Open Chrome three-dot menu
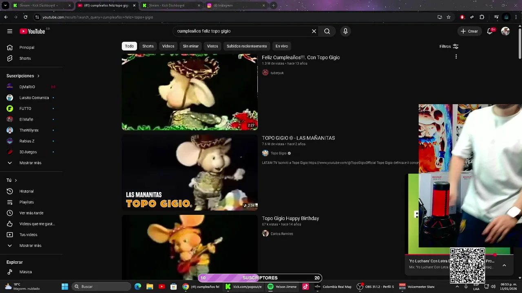 click(516, 17)
